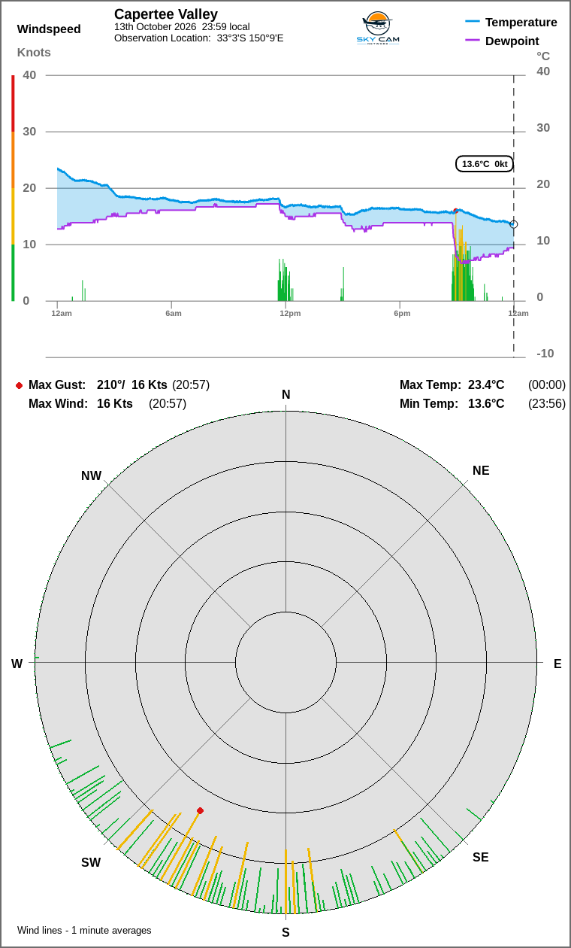Click the -10 temperature axis label
Screen dimensions: 571x948
545,354
